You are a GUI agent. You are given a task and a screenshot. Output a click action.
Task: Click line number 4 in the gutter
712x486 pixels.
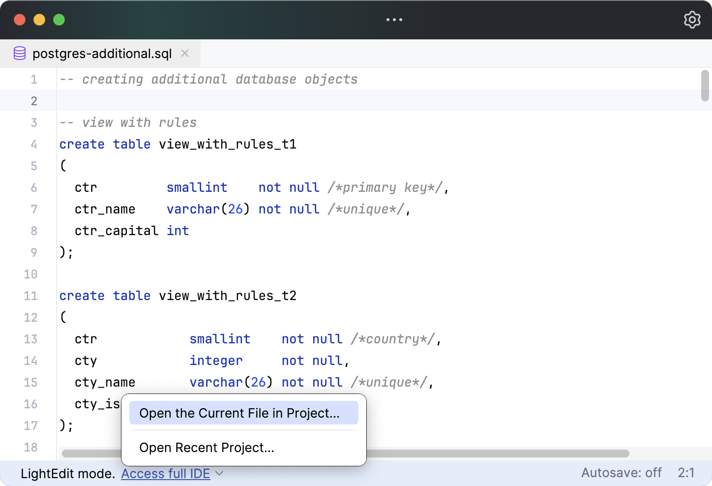[33, 144]
